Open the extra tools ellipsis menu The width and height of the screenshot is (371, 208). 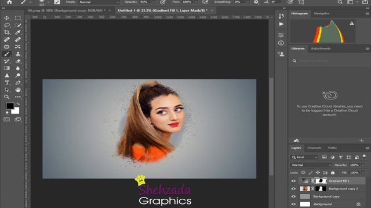coord(18,97)
